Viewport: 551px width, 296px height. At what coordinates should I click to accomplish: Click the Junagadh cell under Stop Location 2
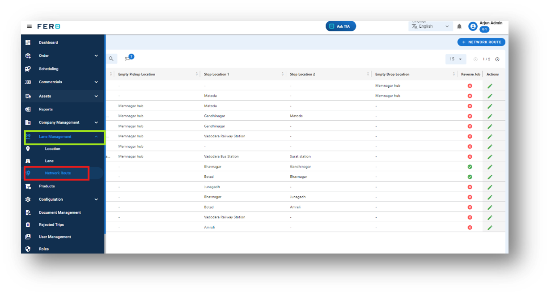(298, 197)
